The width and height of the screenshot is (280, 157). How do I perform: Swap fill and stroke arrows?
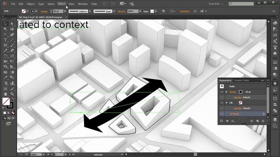13,99
